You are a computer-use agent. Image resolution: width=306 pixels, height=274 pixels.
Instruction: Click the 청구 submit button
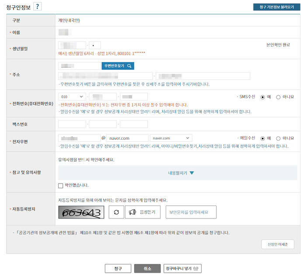point(118,268)
